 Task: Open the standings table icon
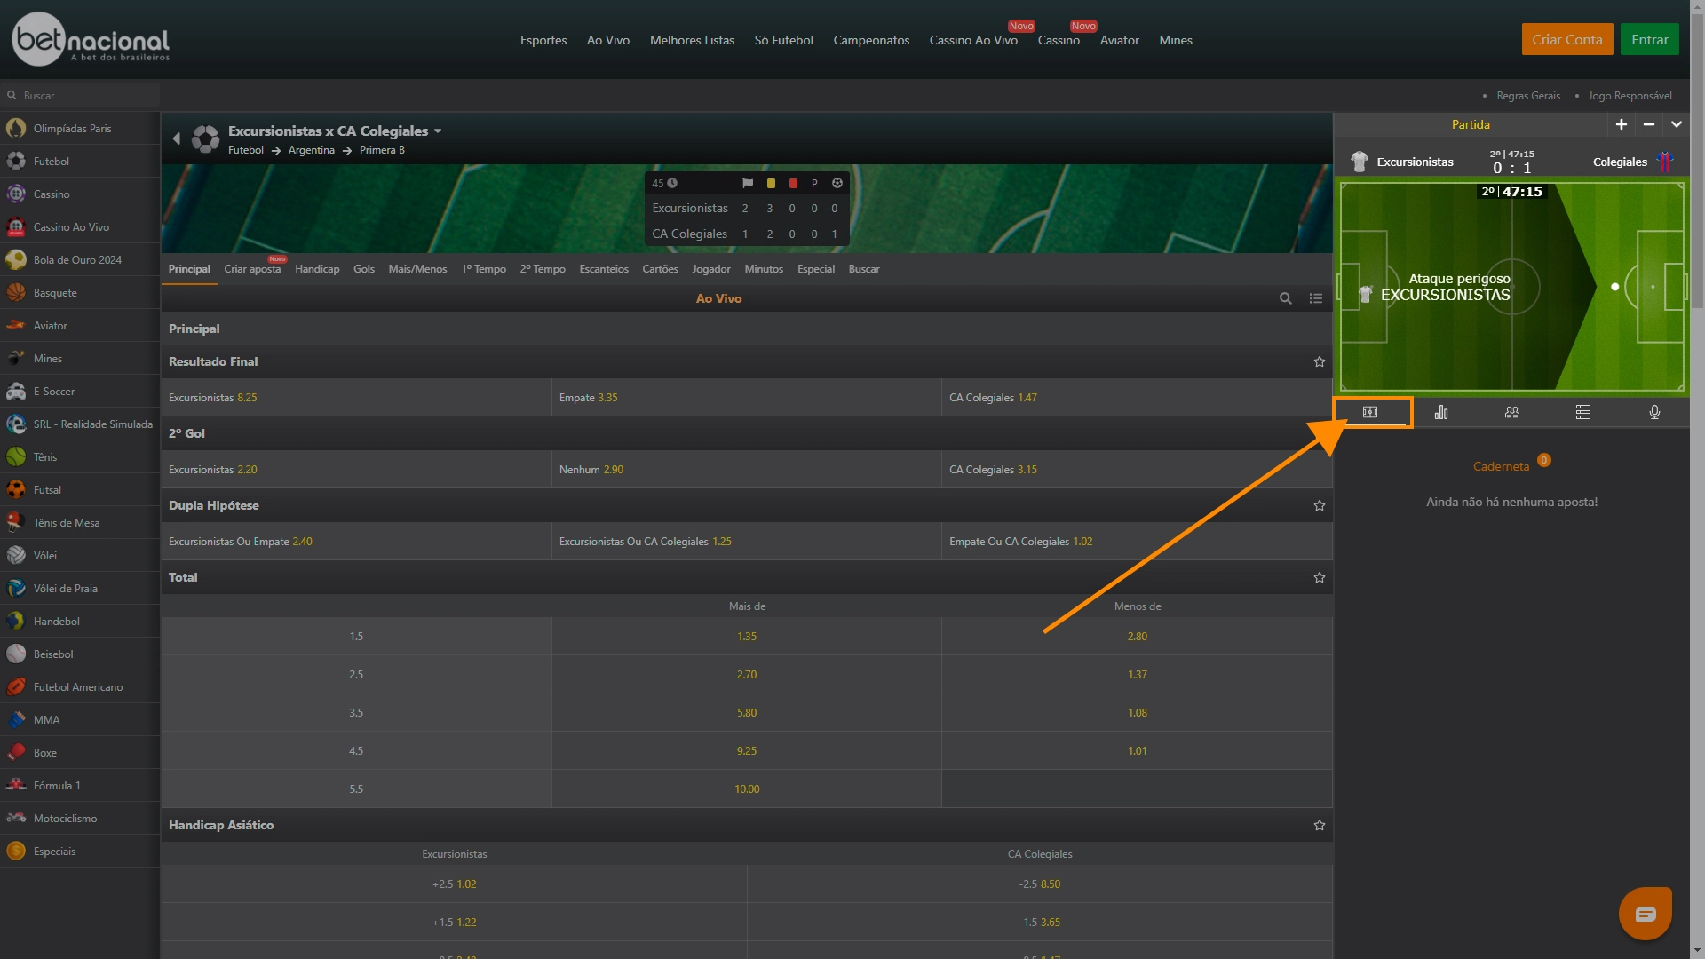1583,412
